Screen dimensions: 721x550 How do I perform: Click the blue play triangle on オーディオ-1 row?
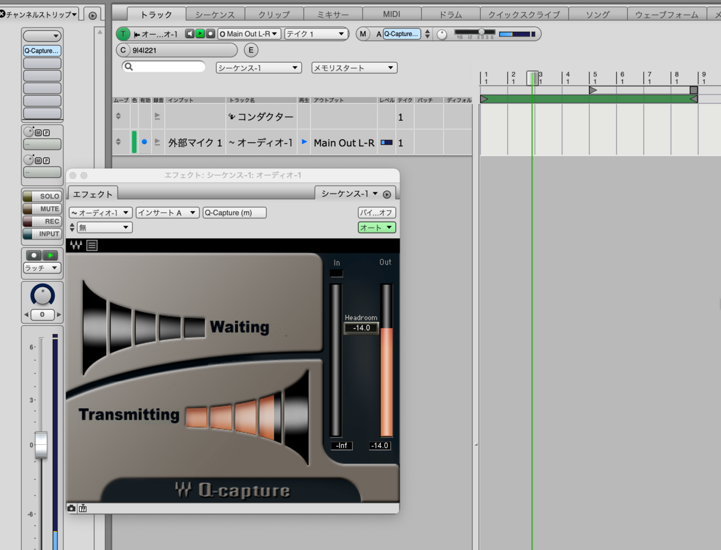coord(304,142)
